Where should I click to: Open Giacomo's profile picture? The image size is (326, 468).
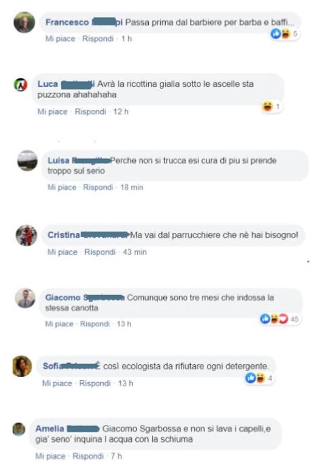[x=25, y=298]
